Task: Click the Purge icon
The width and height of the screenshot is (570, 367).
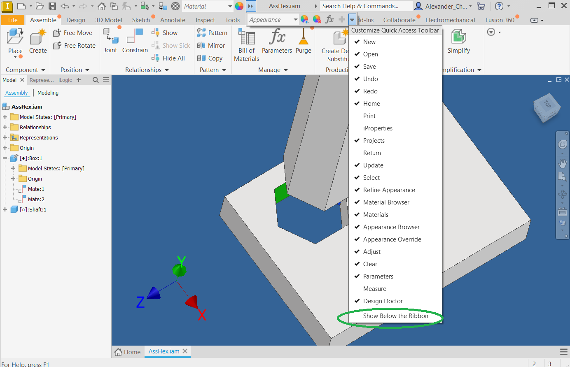Action: tap(304, 37)
